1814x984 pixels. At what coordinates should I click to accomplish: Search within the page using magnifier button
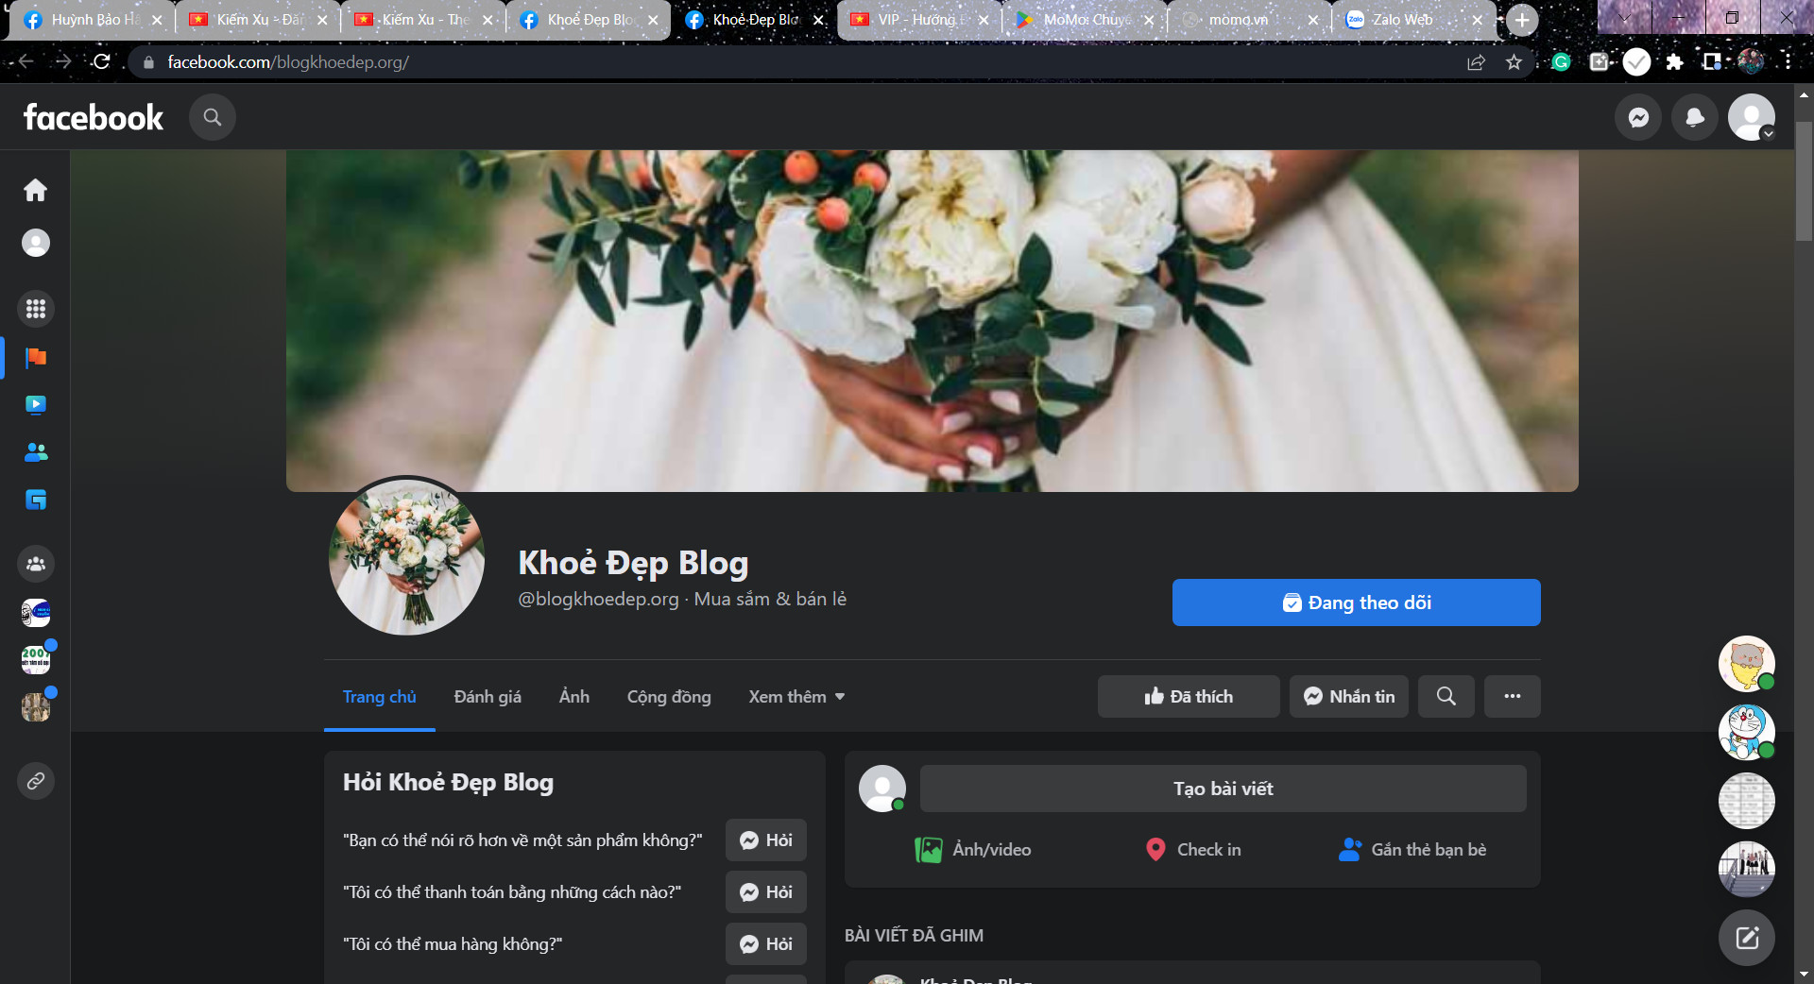point(1446,696)
